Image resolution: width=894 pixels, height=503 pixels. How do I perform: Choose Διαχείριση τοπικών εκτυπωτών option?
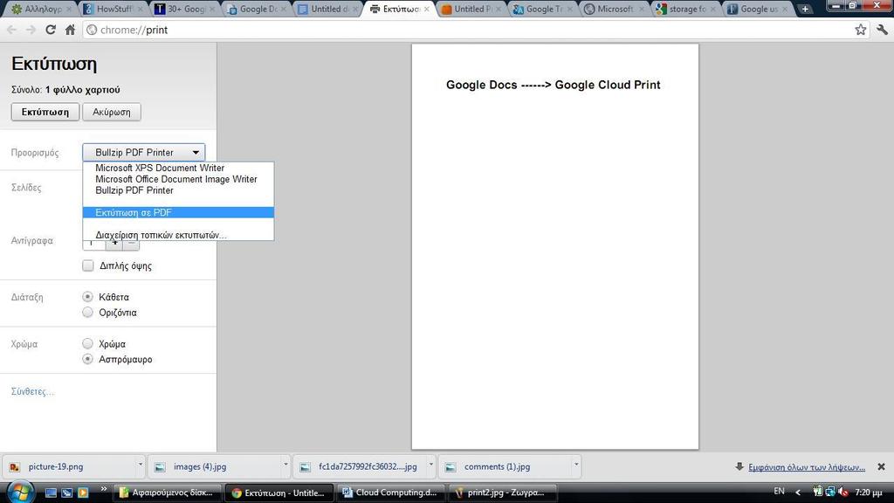point(178,235)
